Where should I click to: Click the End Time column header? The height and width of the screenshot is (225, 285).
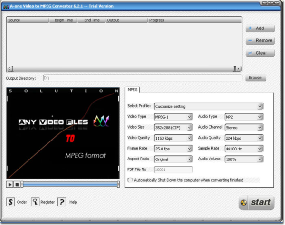coord(92,20)
